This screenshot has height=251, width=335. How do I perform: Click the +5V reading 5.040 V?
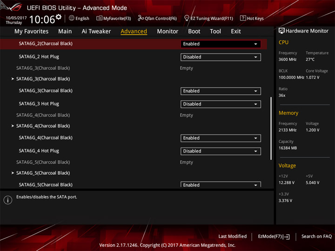pyautogui.click(x=313, y=183)
